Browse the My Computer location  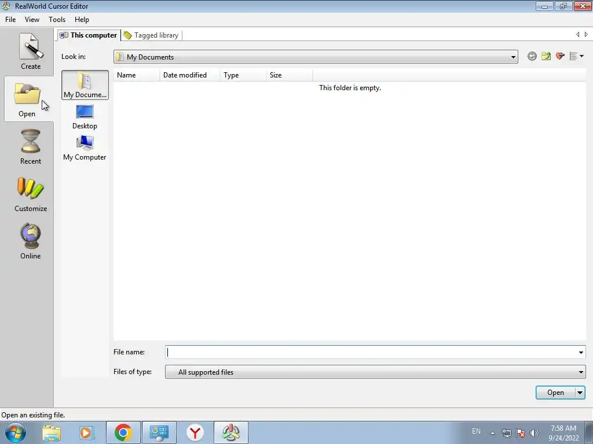click(x=85, y=148)
